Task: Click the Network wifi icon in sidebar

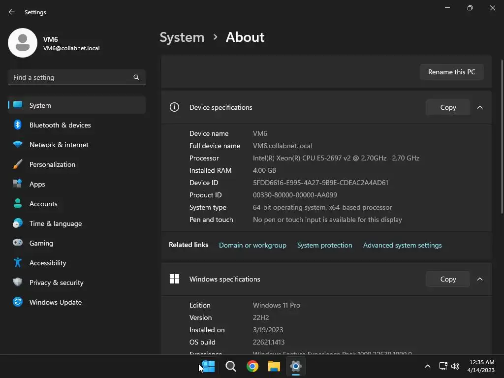Action: (18, 144)
